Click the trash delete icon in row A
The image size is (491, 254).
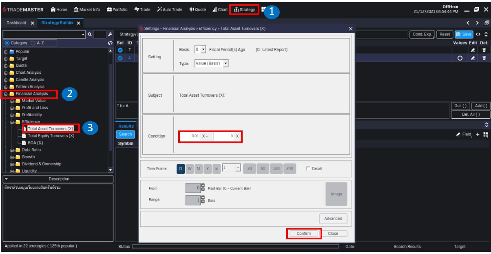[x=484, y=58]
